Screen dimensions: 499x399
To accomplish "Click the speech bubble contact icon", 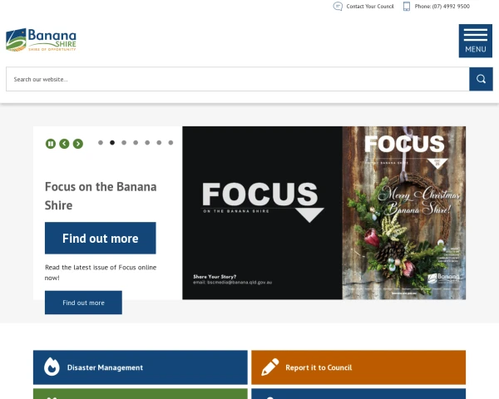I will (338, 7).
